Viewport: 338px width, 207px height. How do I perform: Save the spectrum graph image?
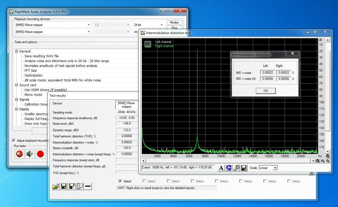pos(244,168)
